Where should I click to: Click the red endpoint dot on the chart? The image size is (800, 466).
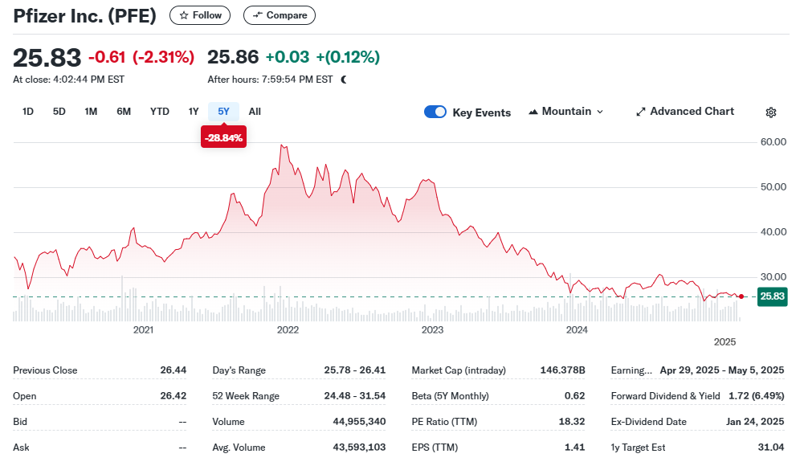[x=741, y=296]
